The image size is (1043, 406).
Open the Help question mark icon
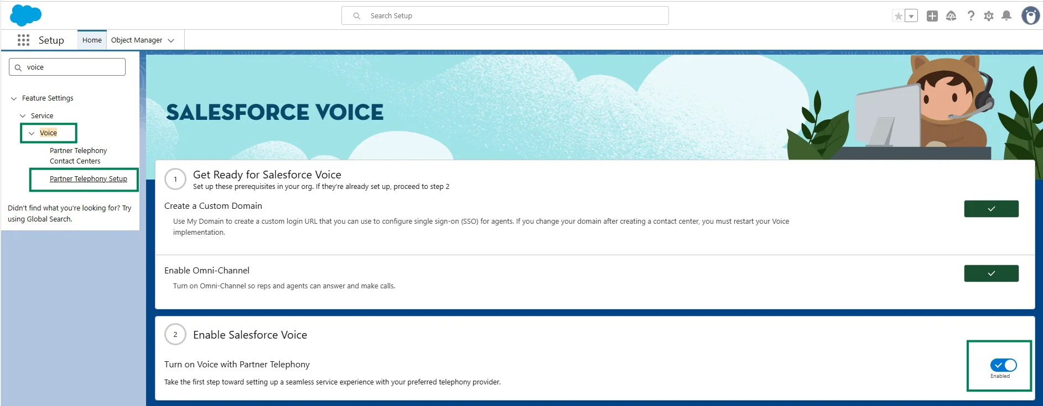click(971, 16)
